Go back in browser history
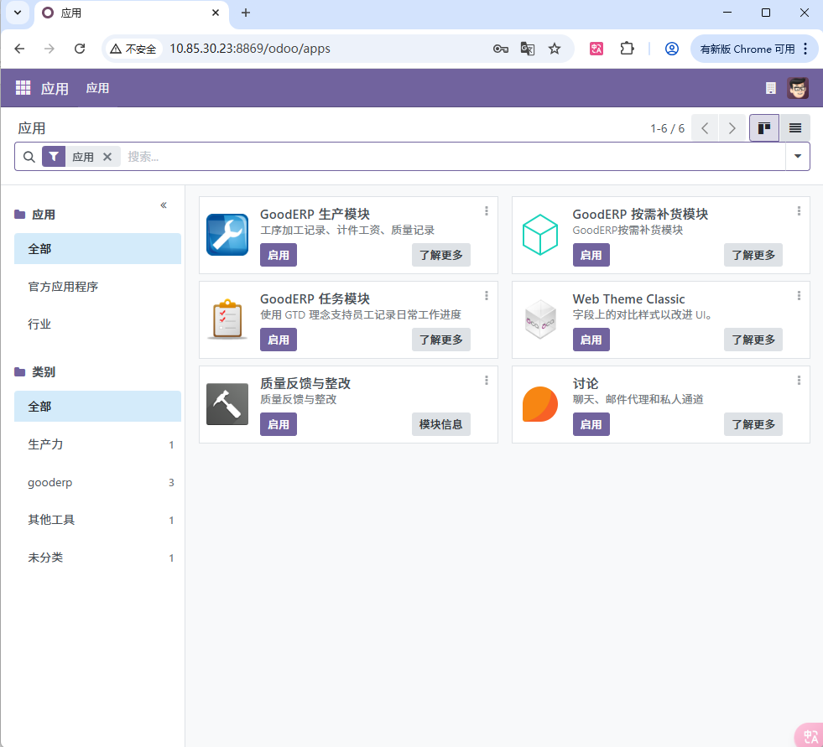 click(x=19, y=49)
